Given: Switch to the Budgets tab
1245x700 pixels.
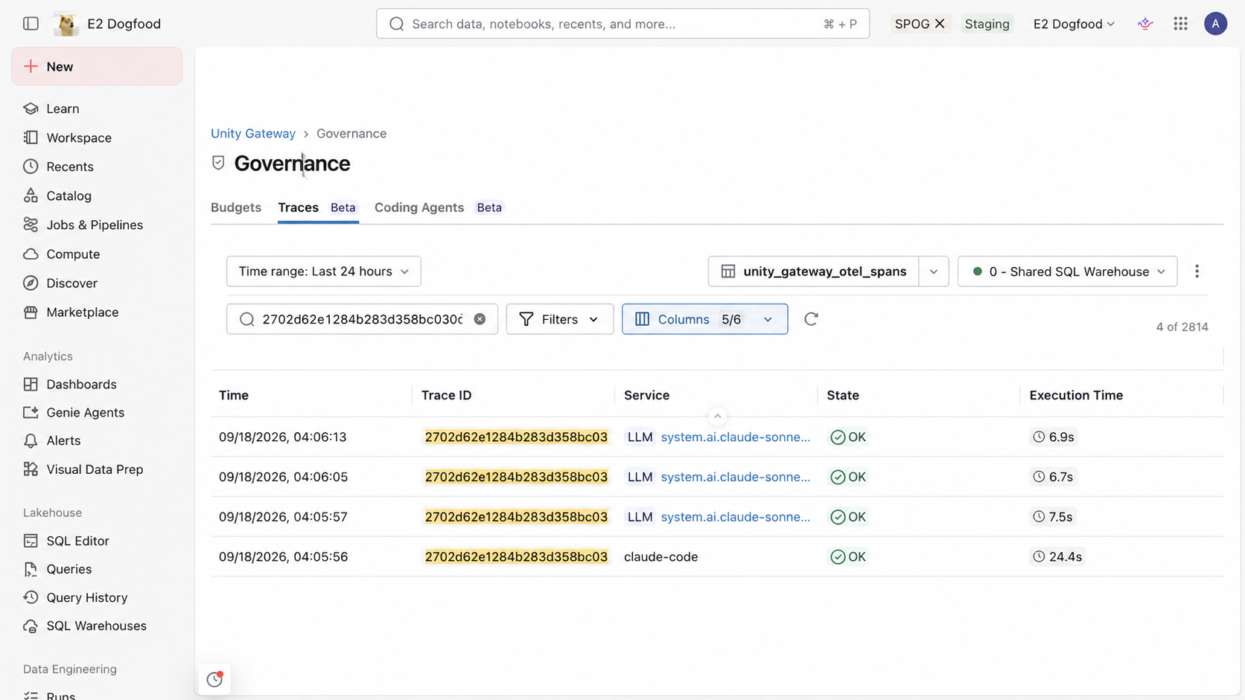Looking at the screenshot, I should coord(236,208).
